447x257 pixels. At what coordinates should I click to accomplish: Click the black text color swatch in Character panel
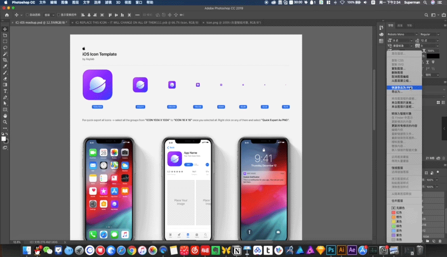pos(433,56)
